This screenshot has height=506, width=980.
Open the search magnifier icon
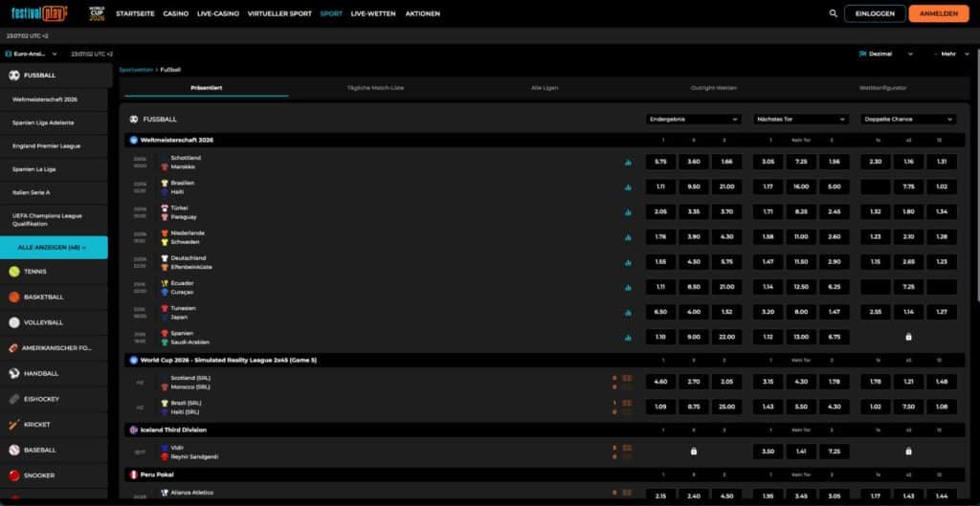[833, 13]
